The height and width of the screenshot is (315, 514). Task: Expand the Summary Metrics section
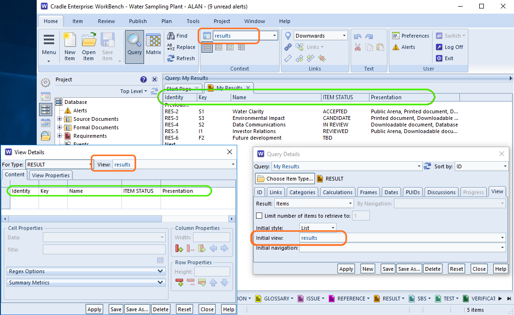tap(86, 282)
